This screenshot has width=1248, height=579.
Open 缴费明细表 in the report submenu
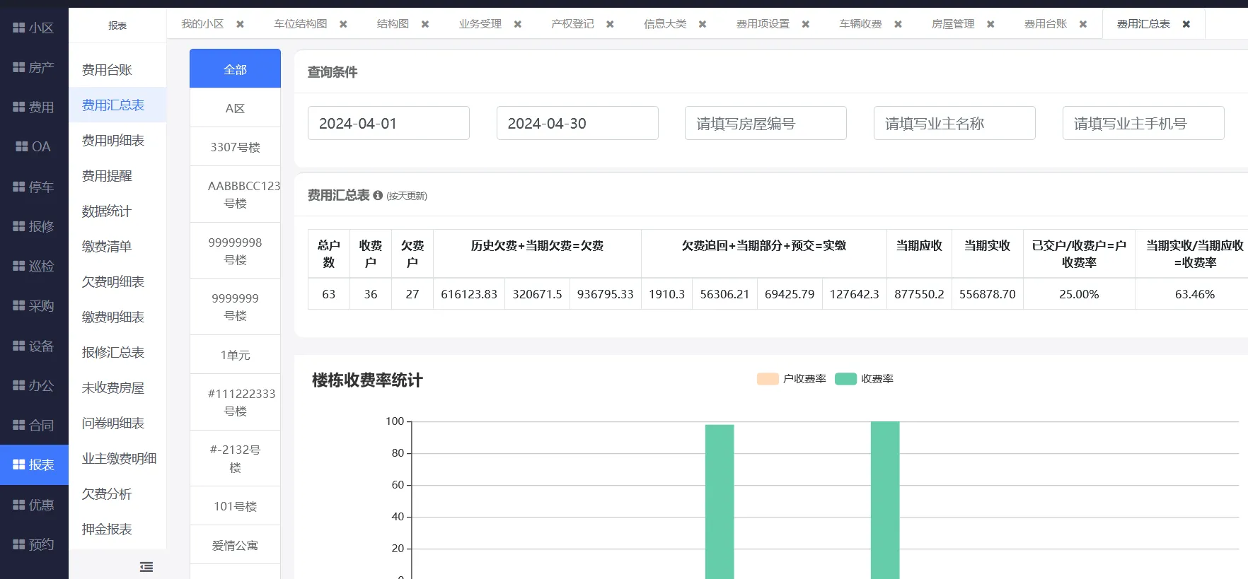[117, 317]
